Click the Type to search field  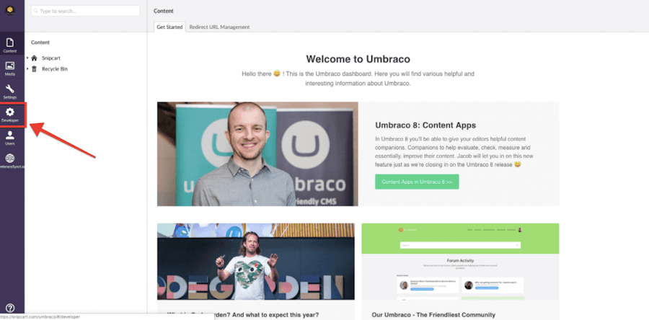point(86,11)
